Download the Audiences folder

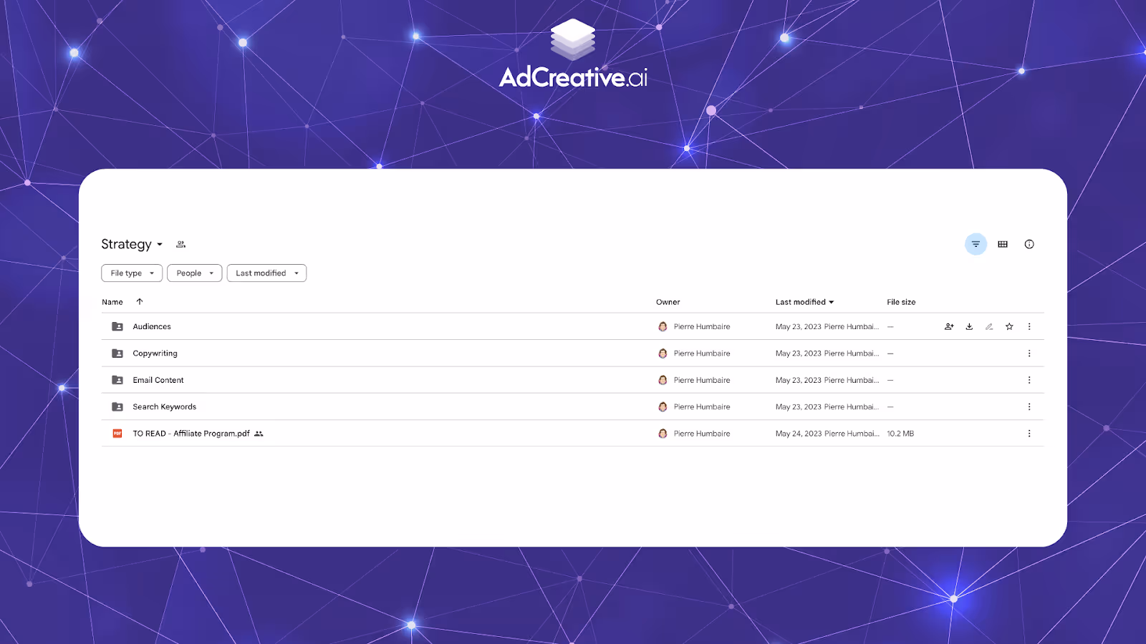[x=969, y=326]
